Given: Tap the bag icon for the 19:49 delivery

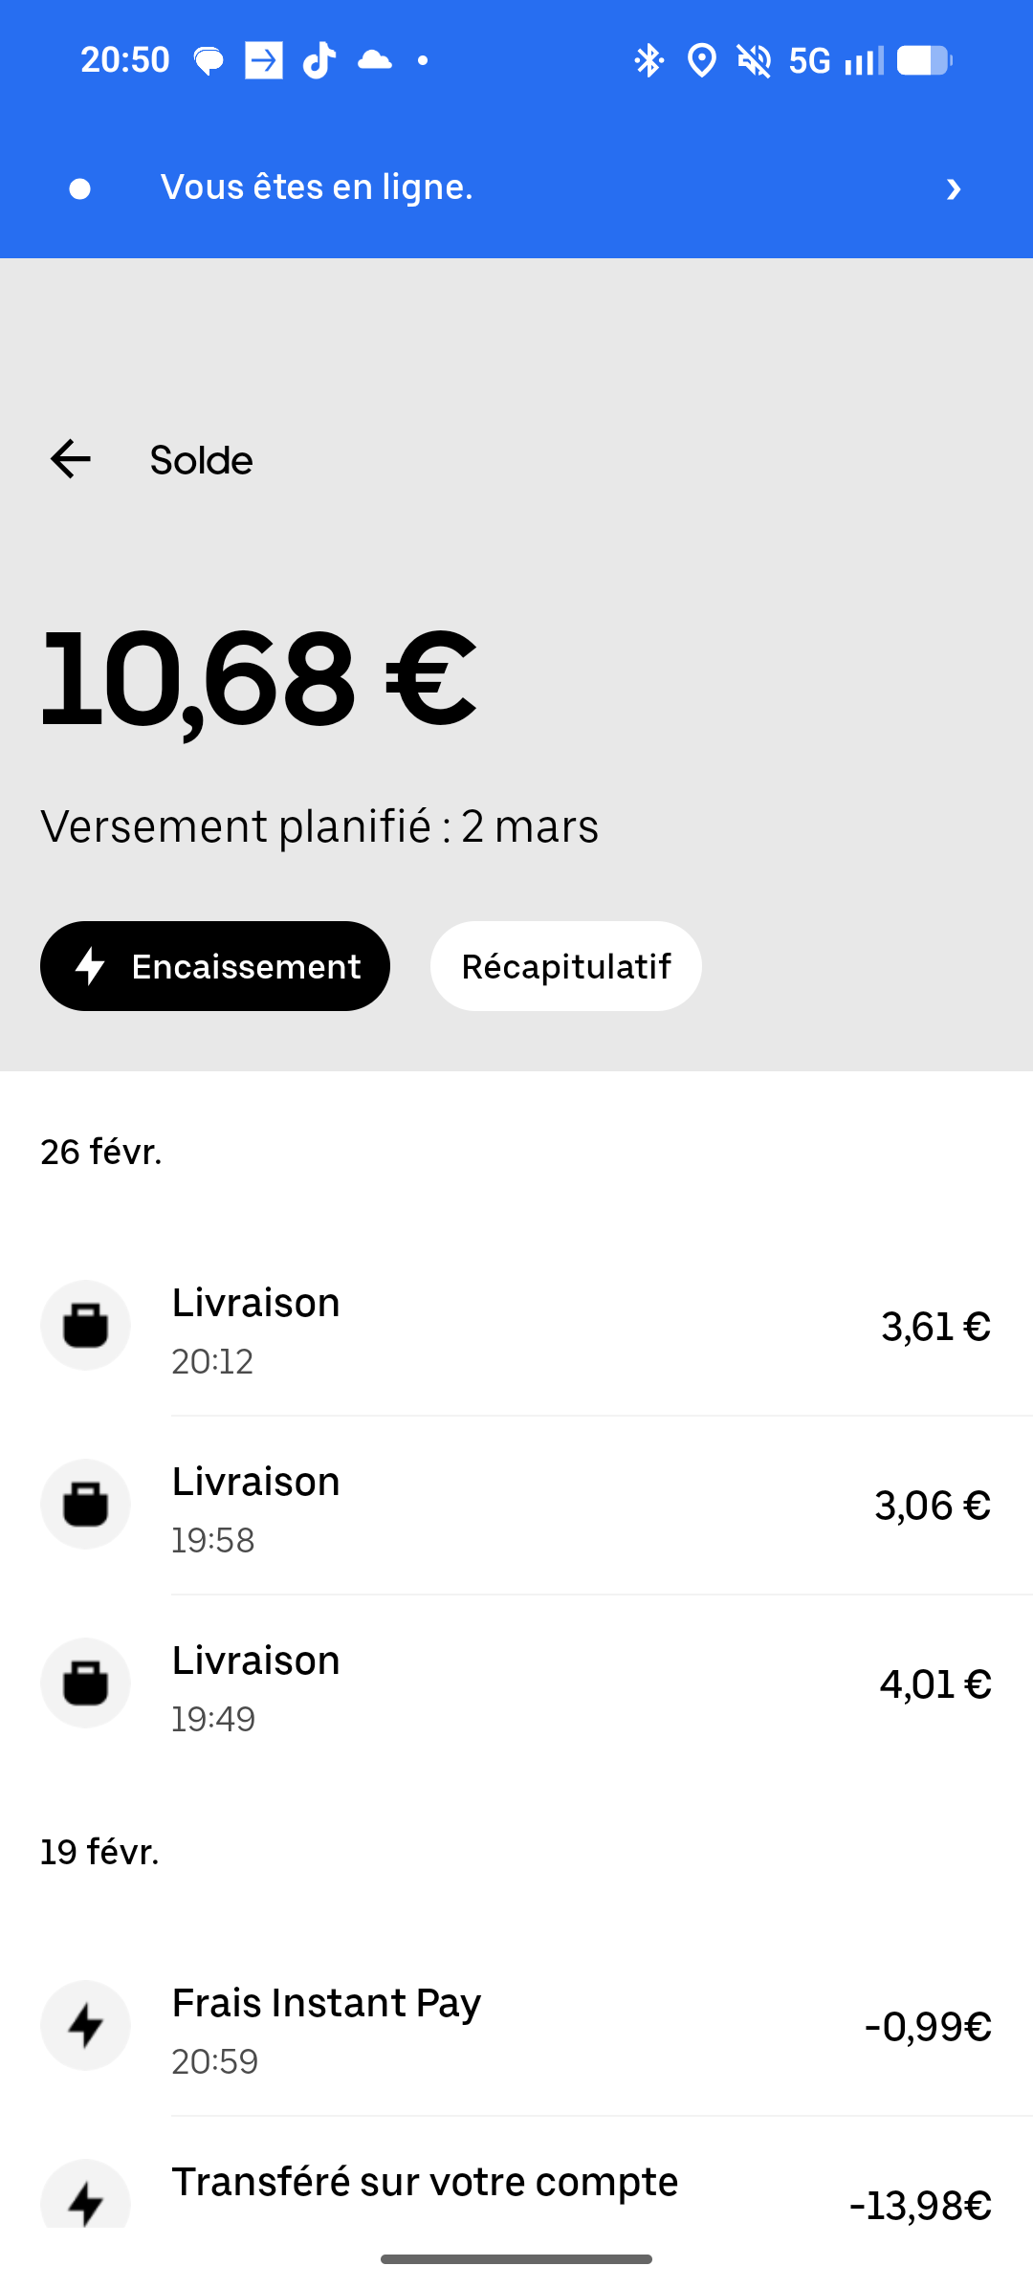Looking at the screenshot, I should pos(85,1683).
